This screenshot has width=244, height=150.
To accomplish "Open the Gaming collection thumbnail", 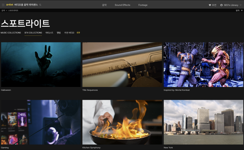I will 41,122.
